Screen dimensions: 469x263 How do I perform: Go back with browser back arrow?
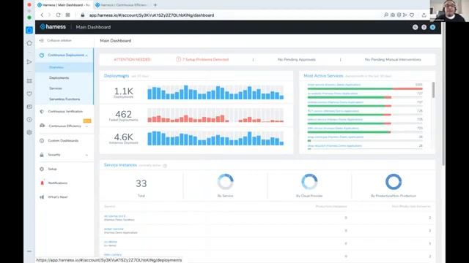click(42, 15)
